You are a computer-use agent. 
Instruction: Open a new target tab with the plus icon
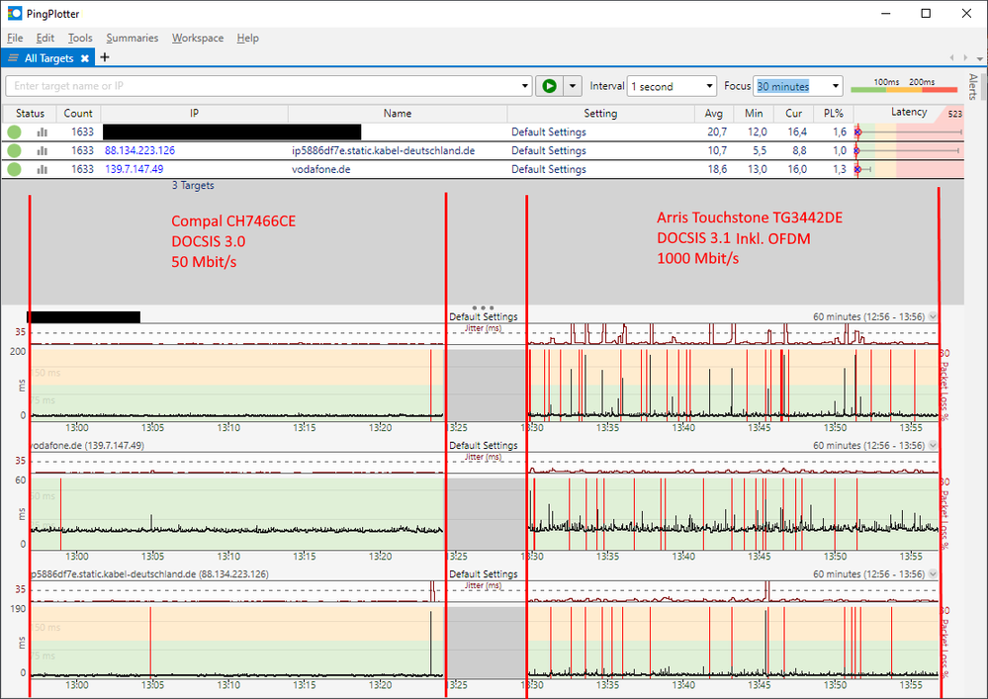(104, 57)
